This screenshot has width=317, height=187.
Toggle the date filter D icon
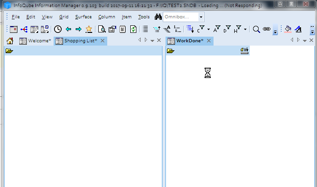[x=227, y=29]
